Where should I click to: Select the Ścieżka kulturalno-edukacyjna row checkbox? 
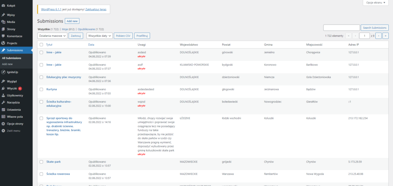tap(41, 102)
